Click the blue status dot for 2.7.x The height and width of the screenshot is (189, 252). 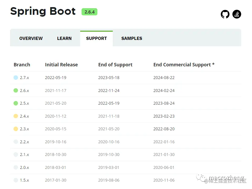click(x=16, y=78)
